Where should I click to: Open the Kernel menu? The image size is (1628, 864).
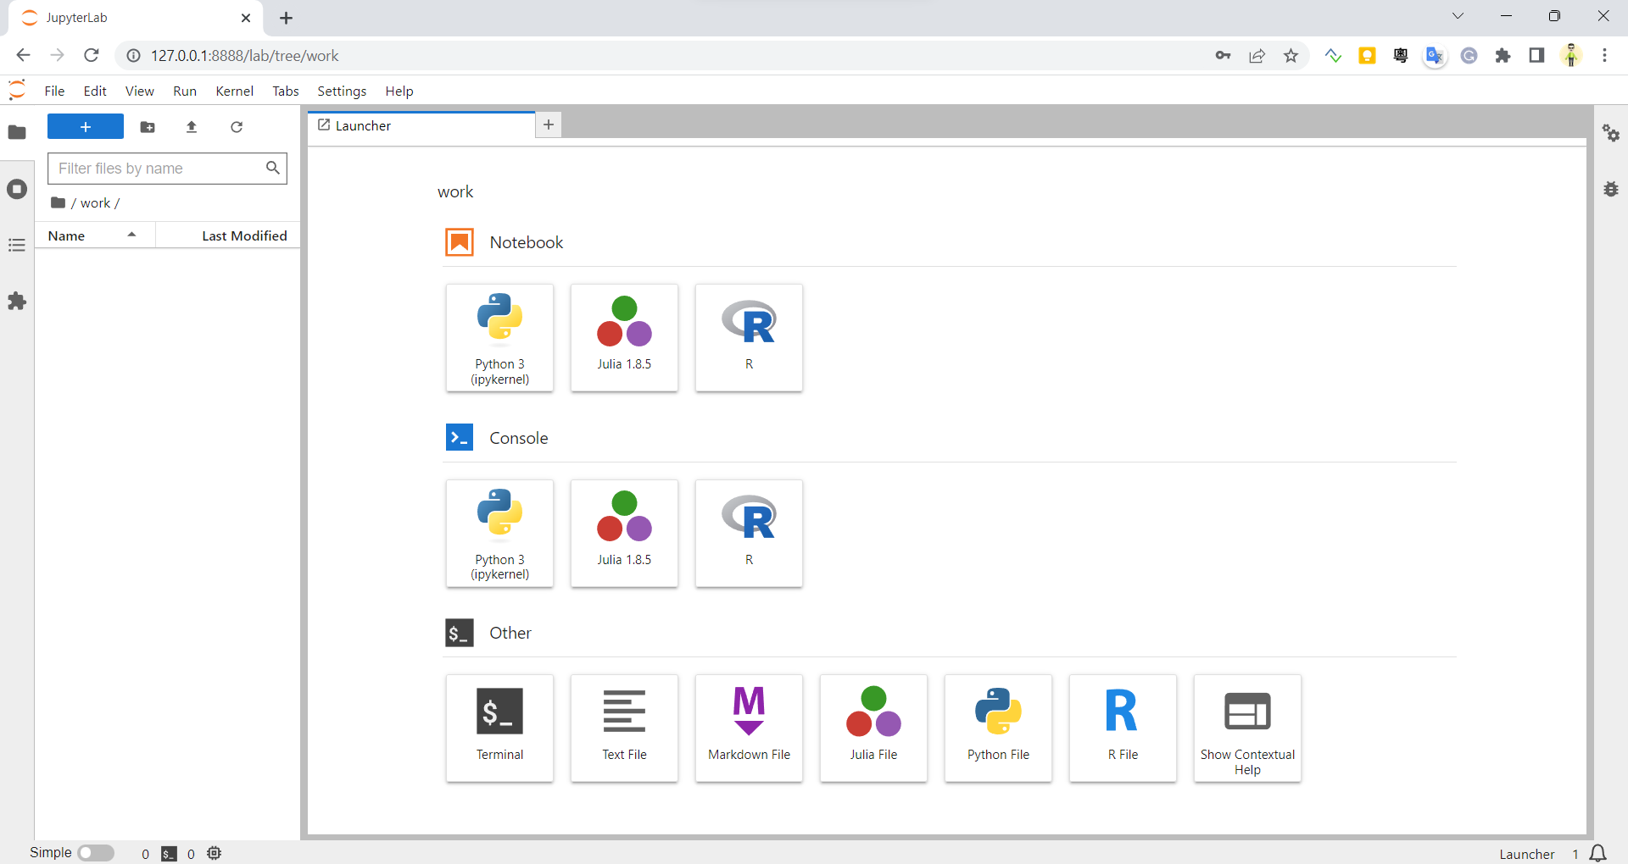[x=235, y=91]
